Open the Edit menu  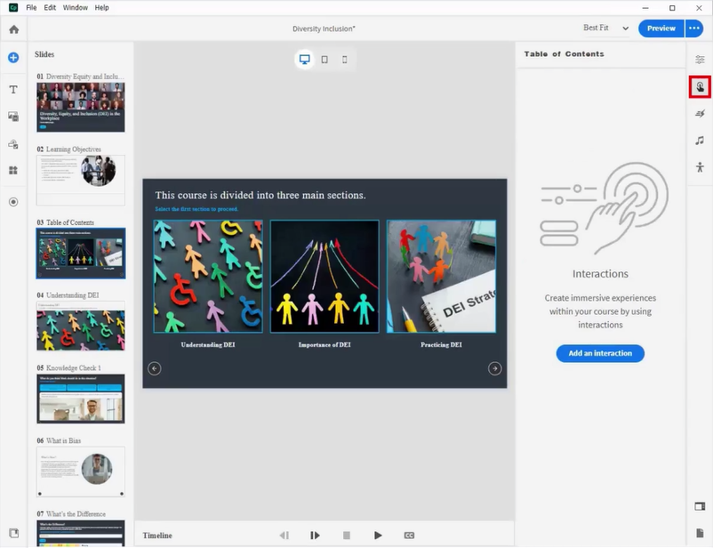pyautogui.click(x=50, y=8)
